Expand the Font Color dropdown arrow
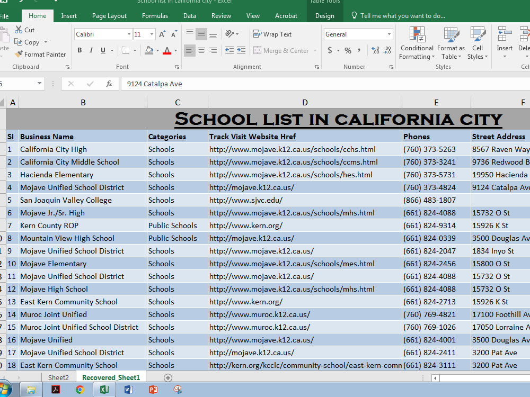Image resolution: width=530 pixels, height=397 pixels. 175,51
